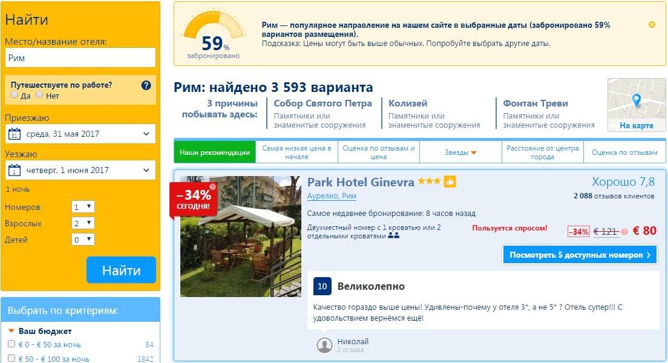Click the check-out calendar icon
Viewport: 668px width, 363px height.
coord(15,170)
